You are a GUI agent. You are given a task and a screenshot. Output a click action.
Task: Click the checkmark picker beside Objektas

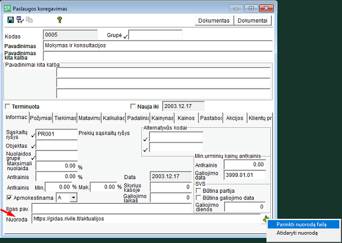(33, 146)
